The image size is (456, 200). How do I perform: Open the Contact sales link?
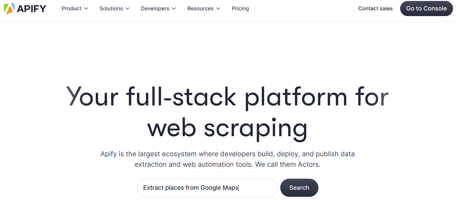tap(376, 8)
